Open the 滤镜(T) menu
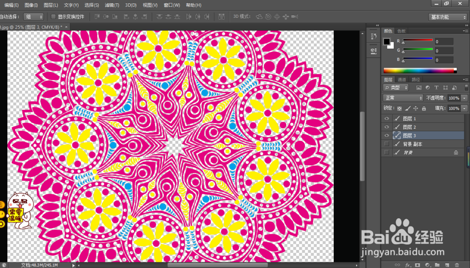Viewport: 470px width, 268px height. (112, 5)
